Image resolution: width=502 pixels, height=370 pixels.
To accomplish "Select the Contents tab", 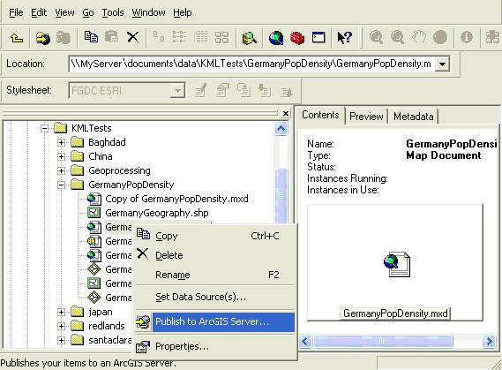I will click(320, 115).
